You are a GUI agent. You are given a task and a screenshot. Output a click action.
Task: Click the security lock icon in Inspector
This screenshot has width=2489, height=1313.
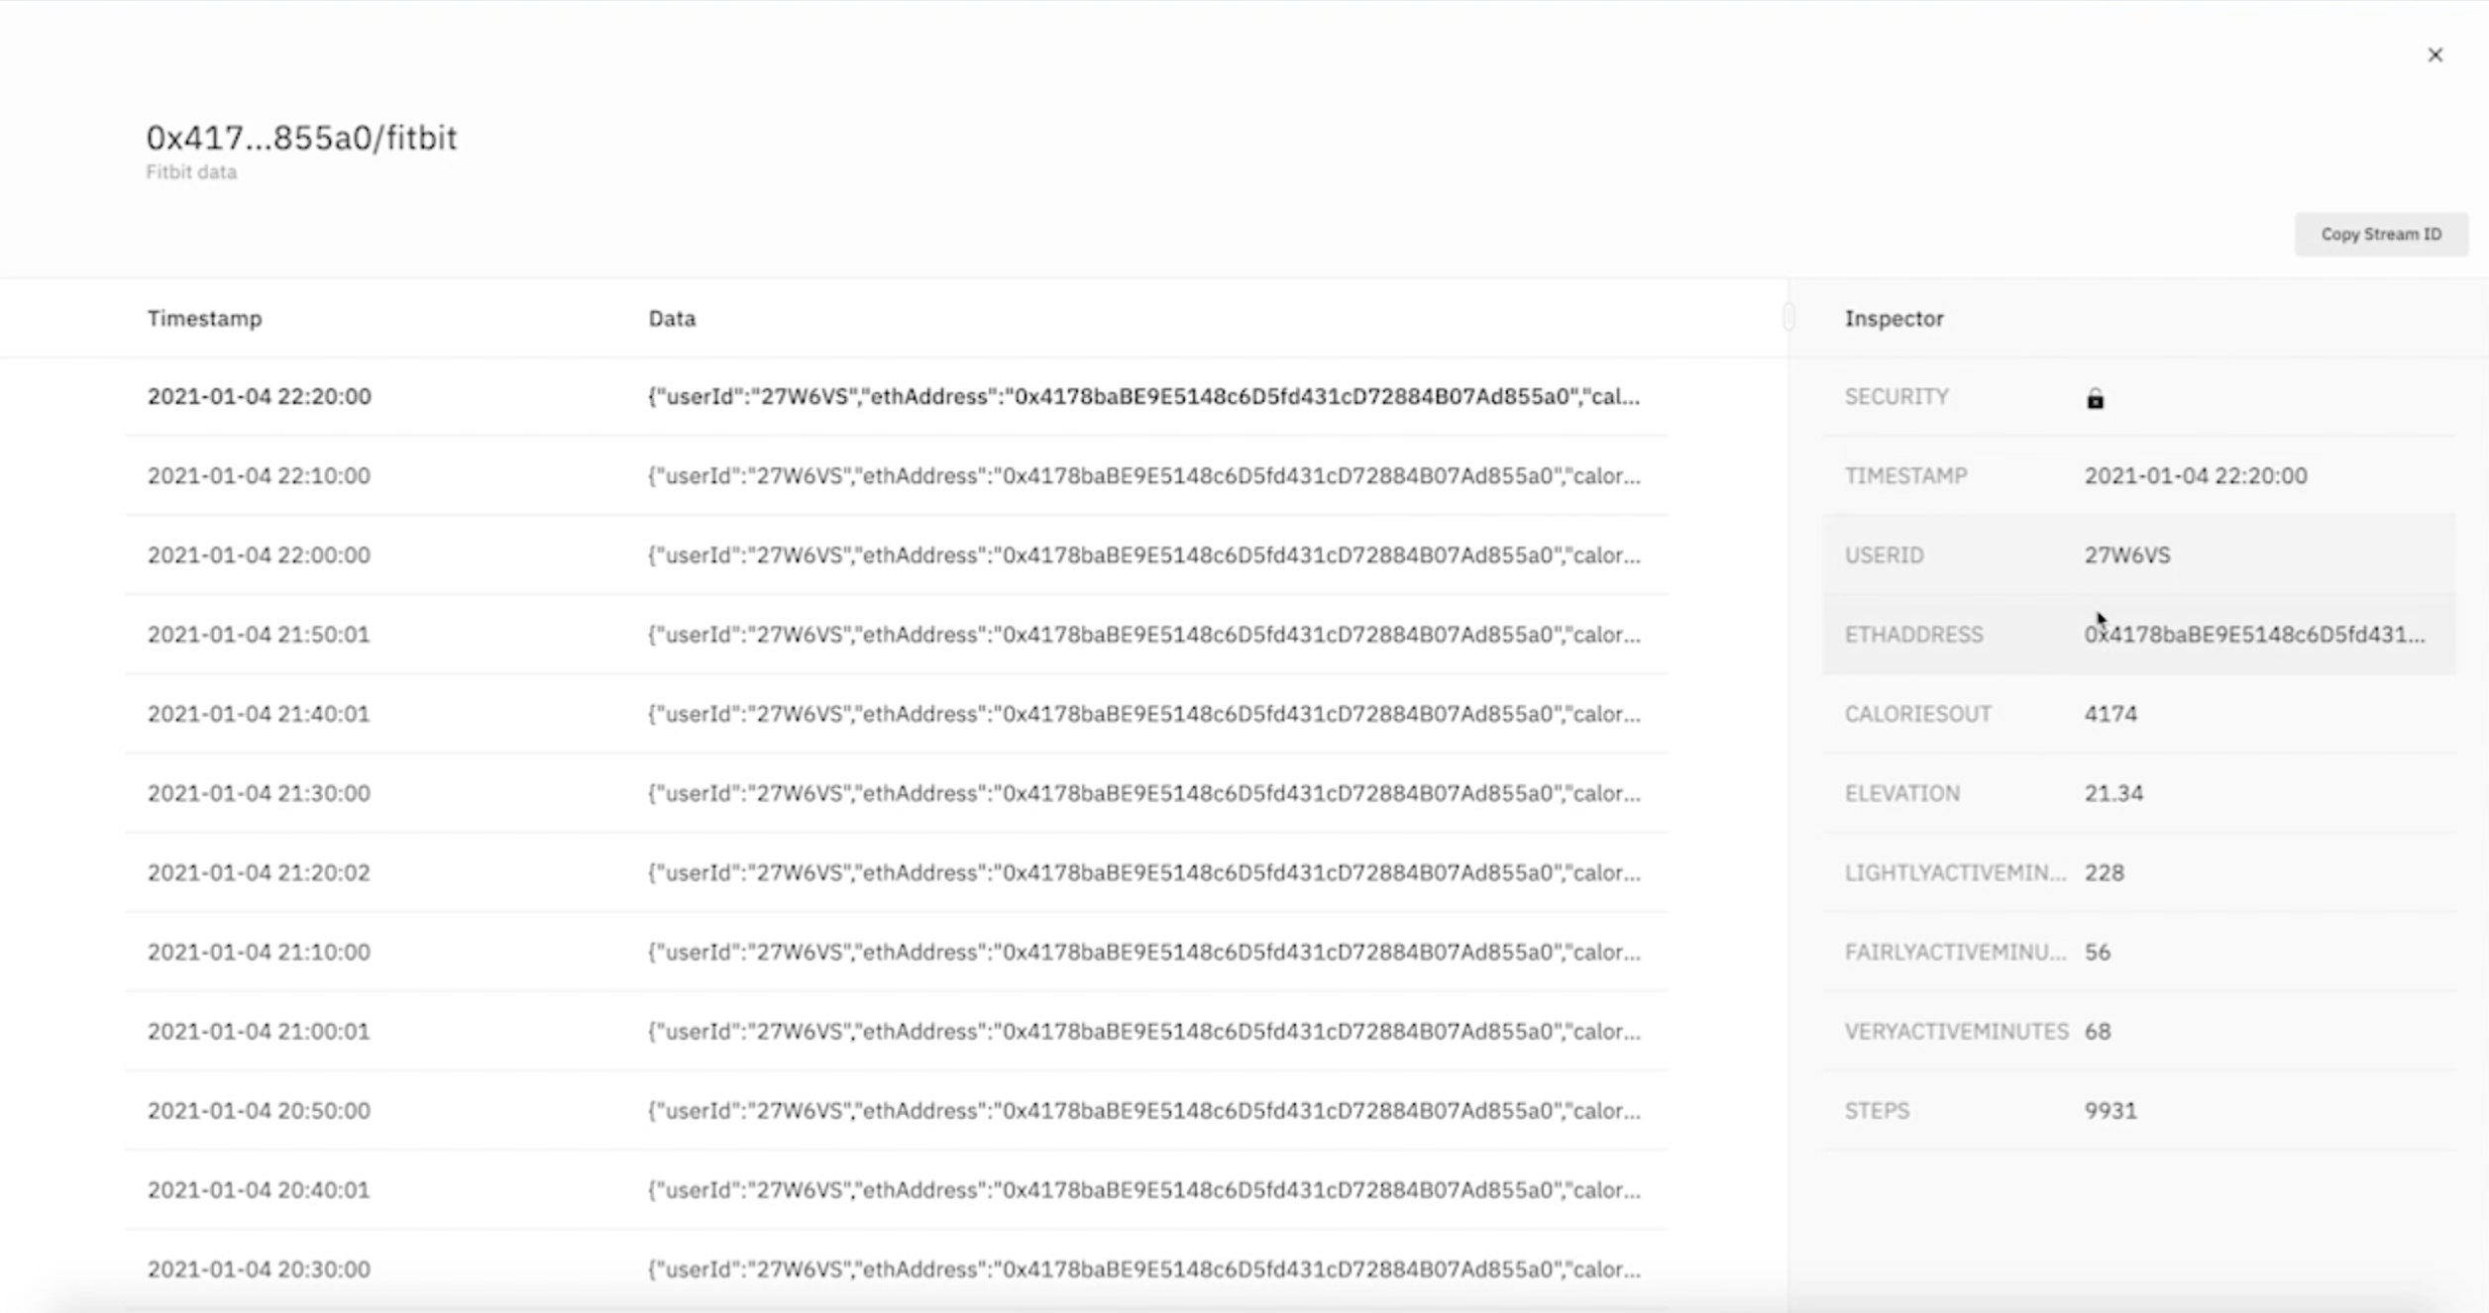[2095, 399]
